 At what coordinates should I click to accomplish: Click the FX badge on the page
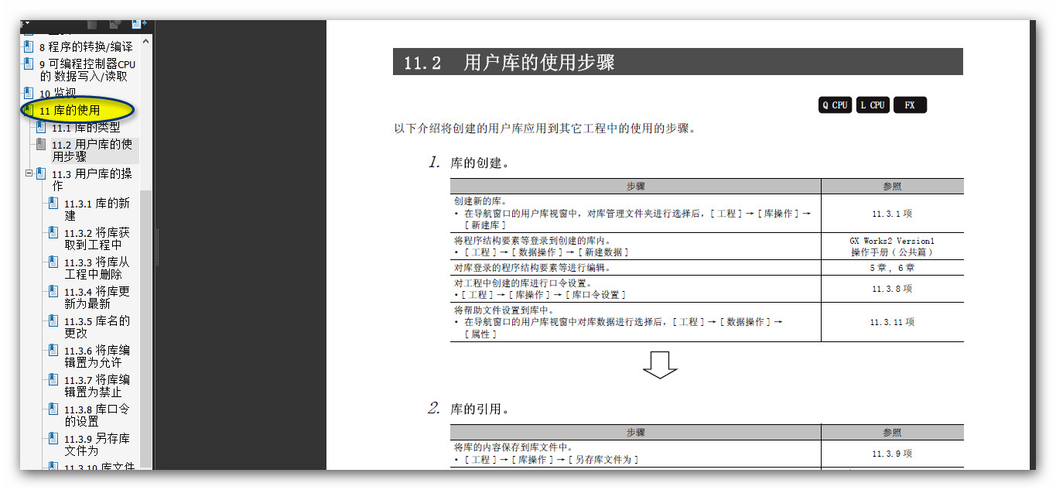click(x=910, y=105)
